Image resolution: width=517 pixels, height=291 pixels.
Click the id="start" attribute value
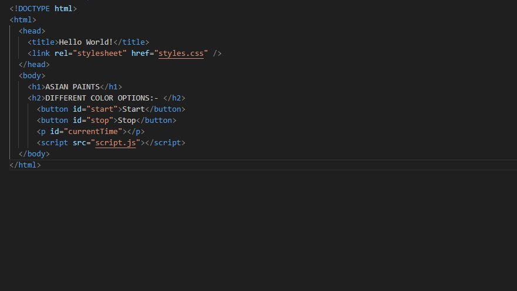(x=102, y=109)
